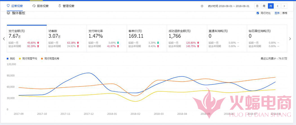Toggle the orange 同行同层优秀 legend swatch
This screenshot has width=296, height=125.
(x=42, y=59)
